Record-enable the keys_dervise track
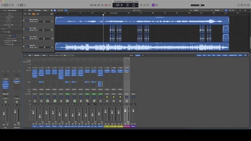The width and height of the screenshot is (251, 141). point(35,22)
